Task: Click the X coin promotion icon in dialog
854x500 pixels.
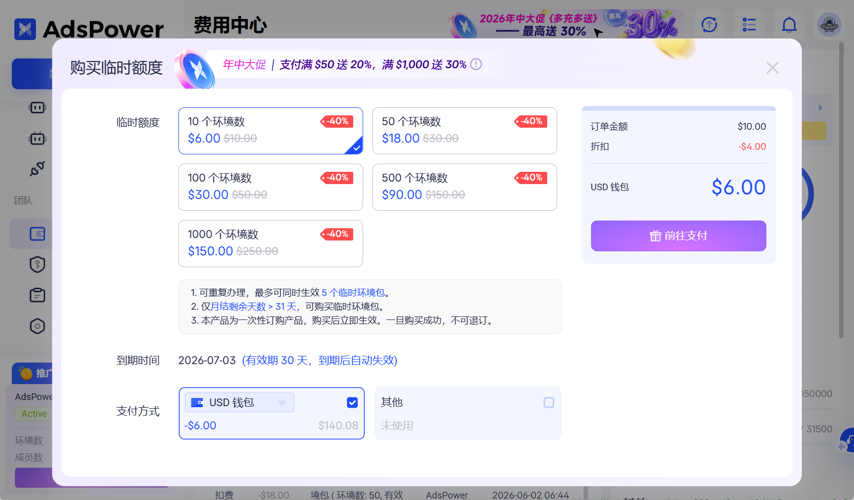Action: [195, 69]
